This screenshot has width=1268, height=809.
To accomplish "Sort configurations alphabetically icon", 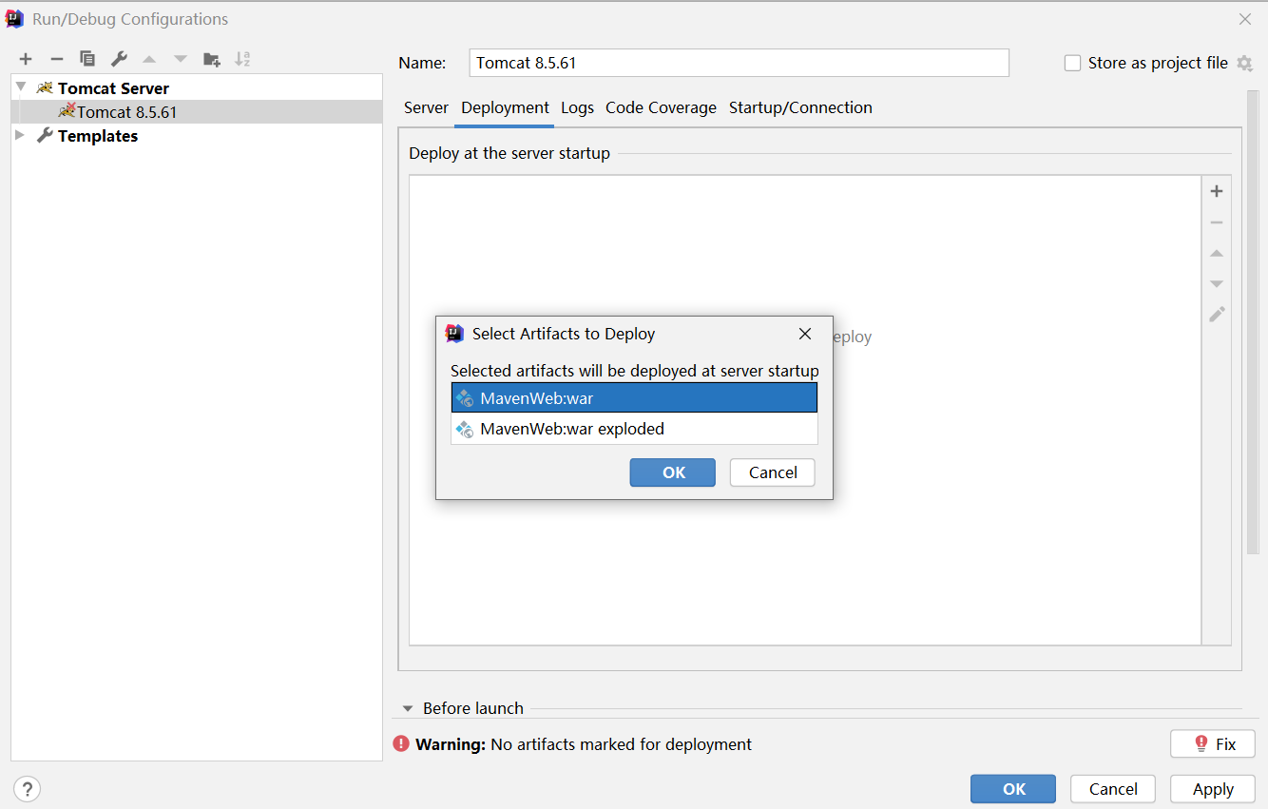I will point(242,59).
